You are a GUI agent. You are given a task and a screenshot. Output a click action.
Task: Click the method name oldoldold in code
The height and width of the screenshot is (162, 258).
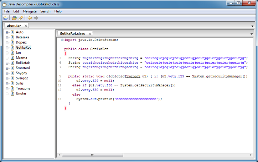pyautogui.click(x=115, y=76)
